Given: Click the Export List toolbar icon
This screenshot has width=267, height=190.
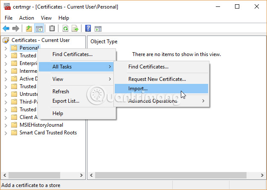Looking at the screenshot, I should (x=75, y=28).
